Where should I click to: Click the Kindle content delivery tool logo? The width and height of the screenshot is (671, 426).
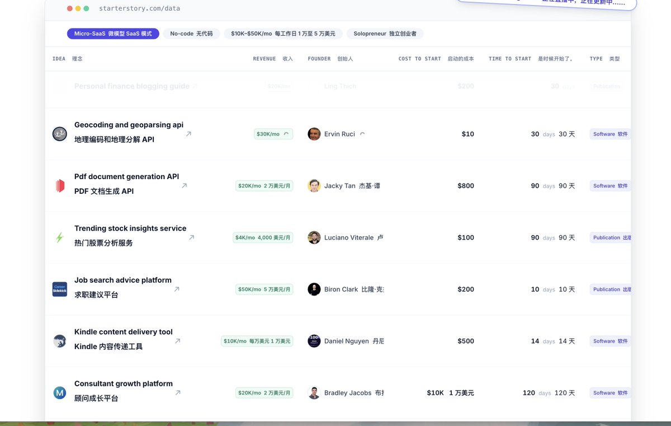(x=60, y=341)
